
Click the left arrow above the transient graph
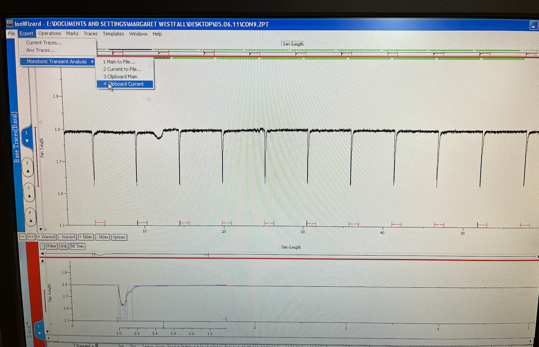[42, 254]
